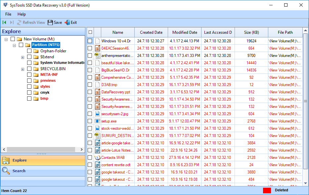Check the box next to previews folder

coord(29,80)
